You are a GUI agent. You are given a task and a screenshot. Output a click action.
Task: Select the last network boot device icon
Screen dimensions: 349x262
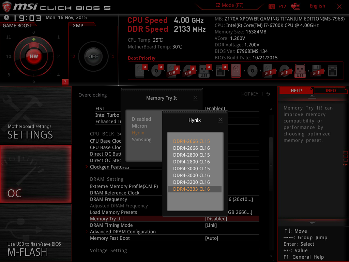[x=332, y=71]
